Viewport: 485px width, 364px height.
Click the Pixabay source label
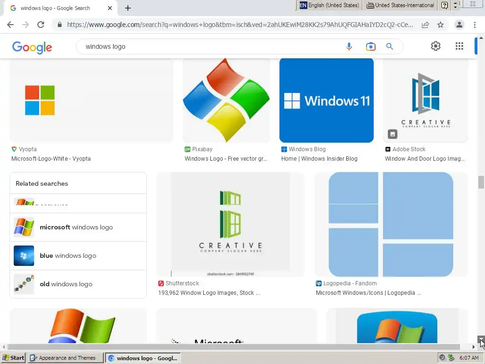pos(202,149)
